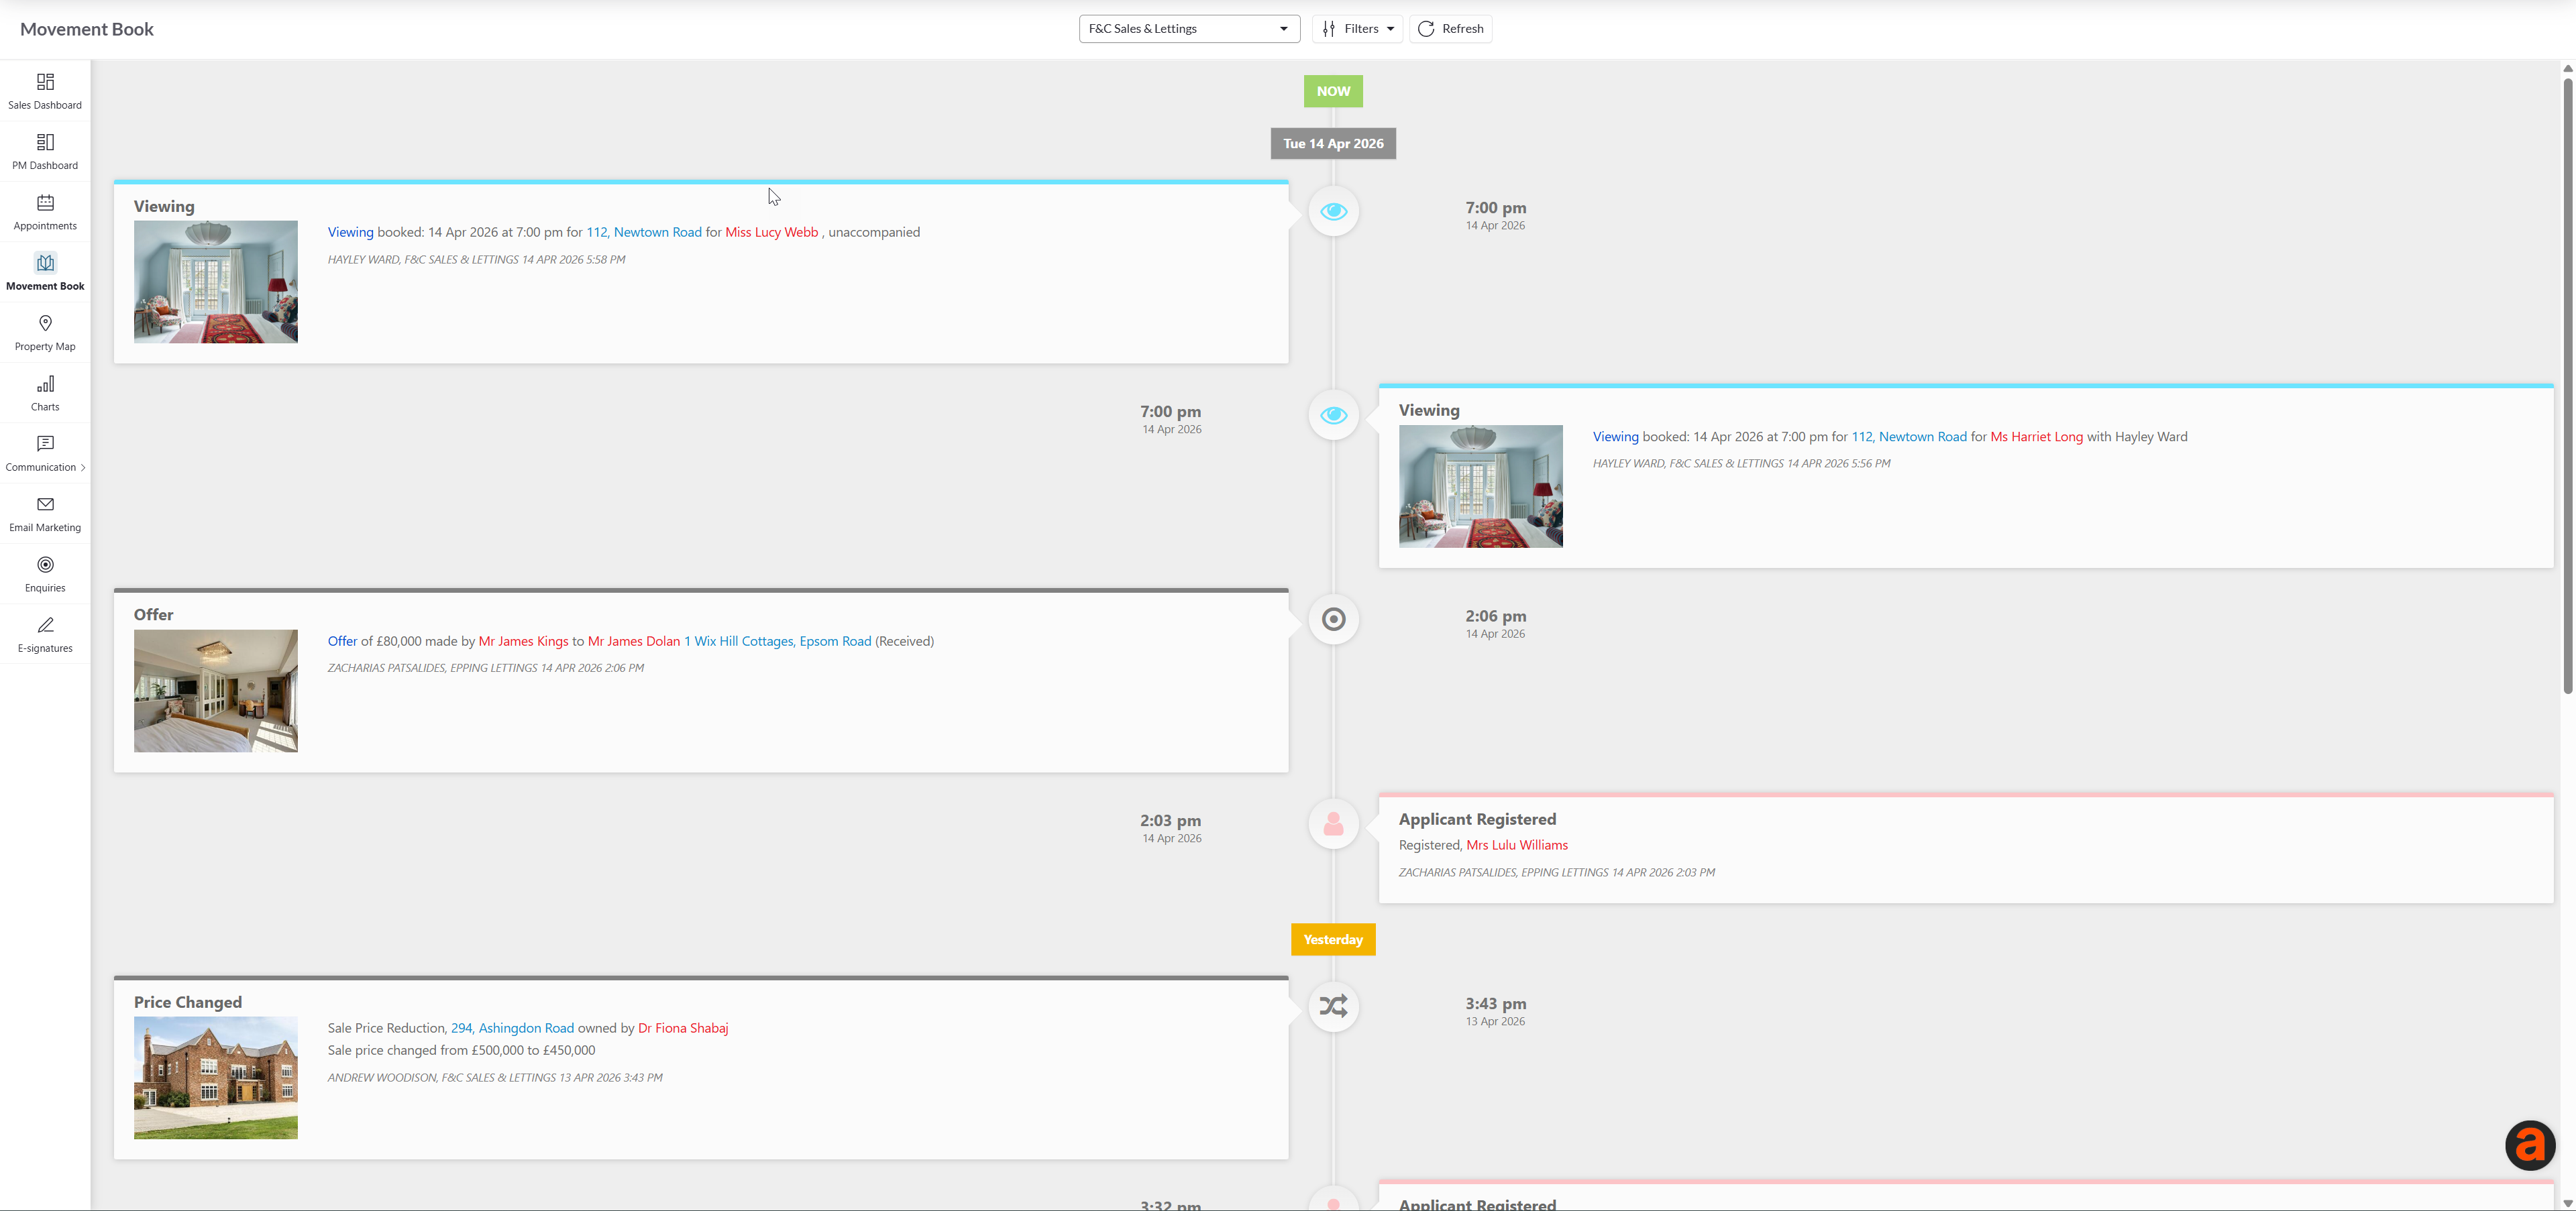2576x1211 pixels.
Task: Open the Filters dropdown
Action: pos(1357,29)
